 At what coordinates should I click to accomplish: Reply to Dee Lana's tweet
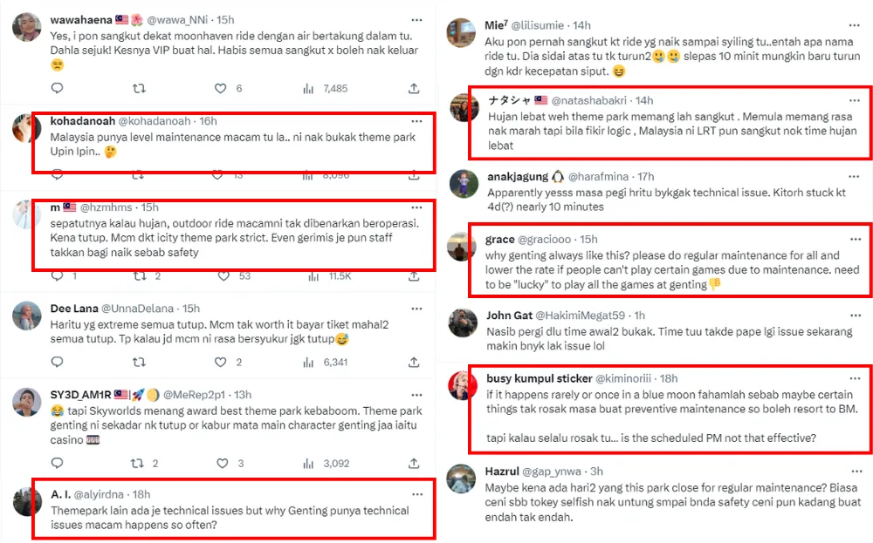pyautogui.click(x=57, y=362)
